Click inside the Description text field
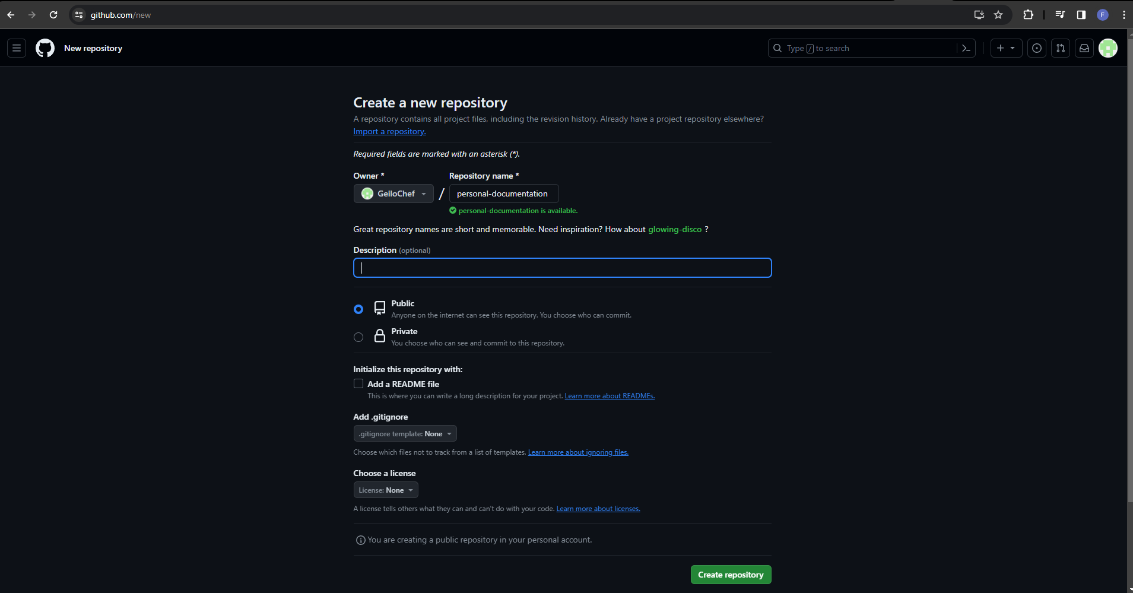Screen dimensions: 1133x593 tap(561, 268)
